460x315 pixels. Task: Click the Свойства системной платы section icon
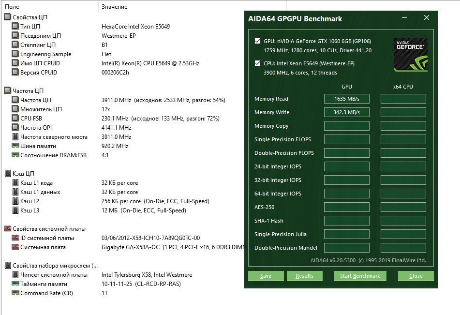(8, 229)
